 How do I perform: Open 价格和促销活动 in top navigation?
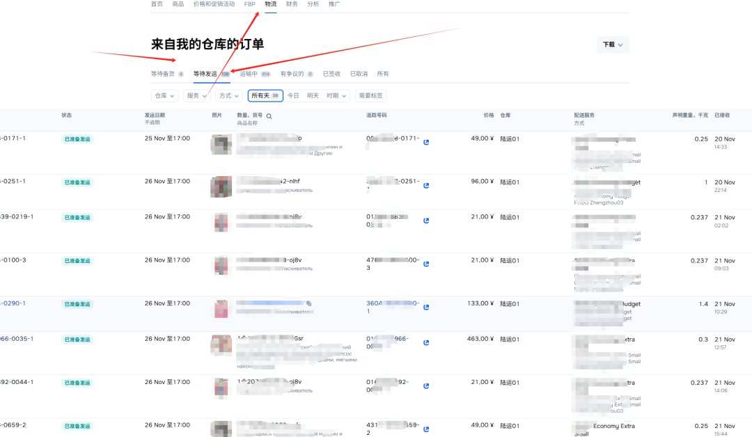(214, 4)
